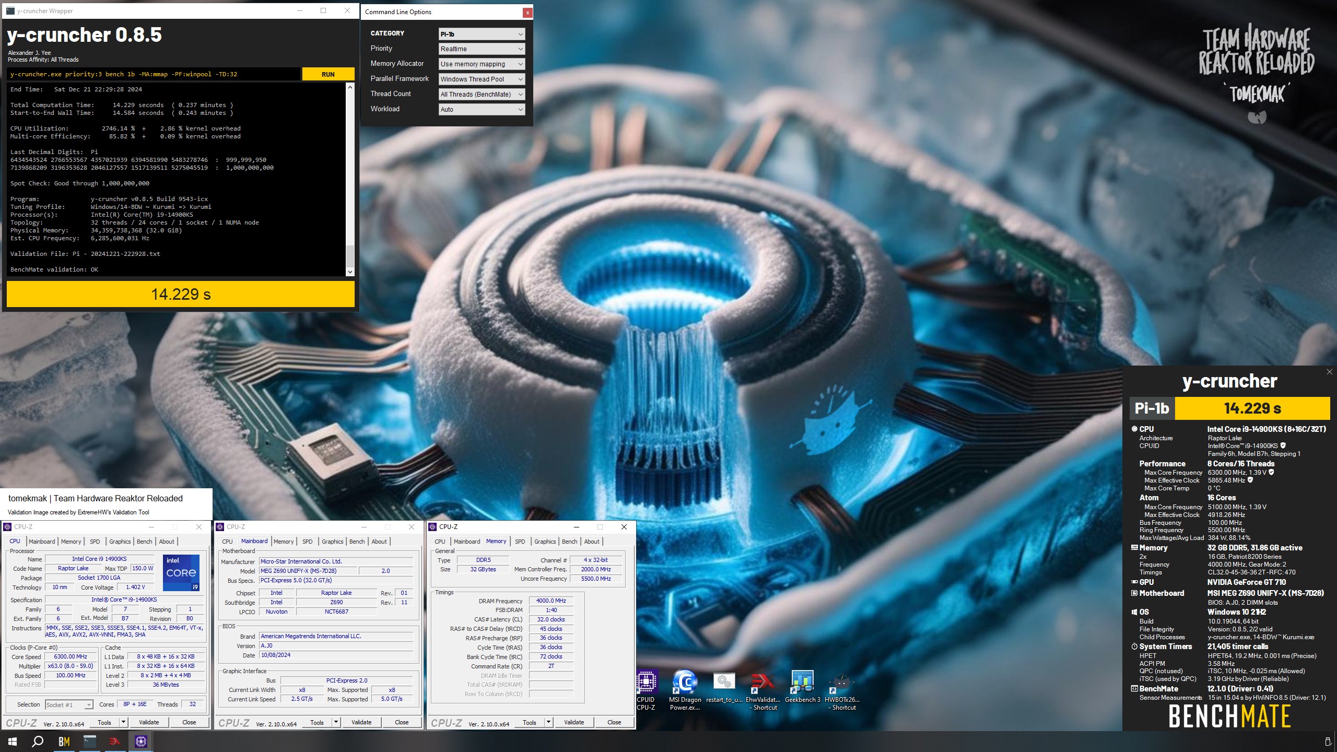Click the stopwatch icon beside System Timers
1337x752 pixels.
click(1134, 646)
